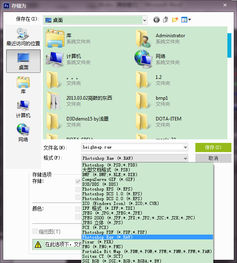Toggle the first checkbox beside 颜色
This screenshot has width=237, height=263.
tap(78, 209)
